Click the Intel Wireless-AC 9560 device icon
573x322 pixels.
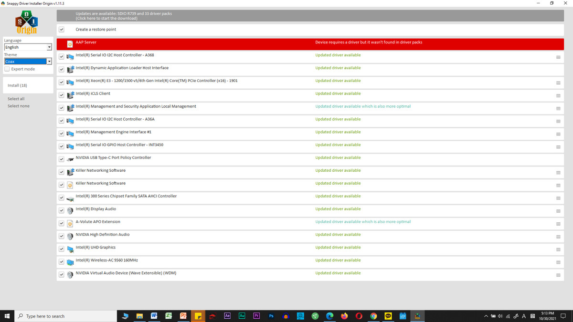(x=70, y=262)
